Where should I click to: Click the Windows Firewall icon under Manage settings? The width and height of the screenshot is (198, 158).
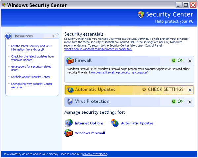click(69, 133)
